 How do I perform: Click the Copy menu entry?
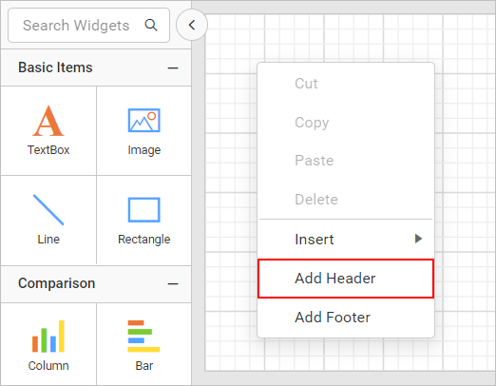(x=346, y=123)
